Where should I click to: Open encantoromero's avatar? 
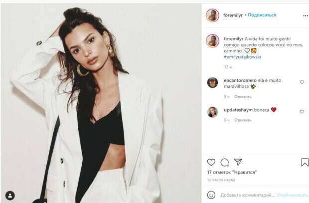point(212,83)
